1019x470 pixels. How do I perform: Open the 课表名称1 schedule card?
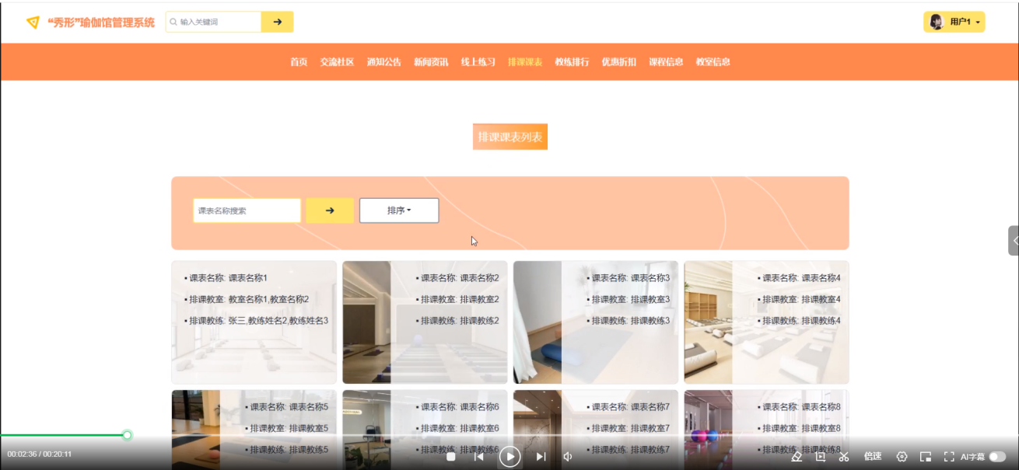(x=254, y=322)
